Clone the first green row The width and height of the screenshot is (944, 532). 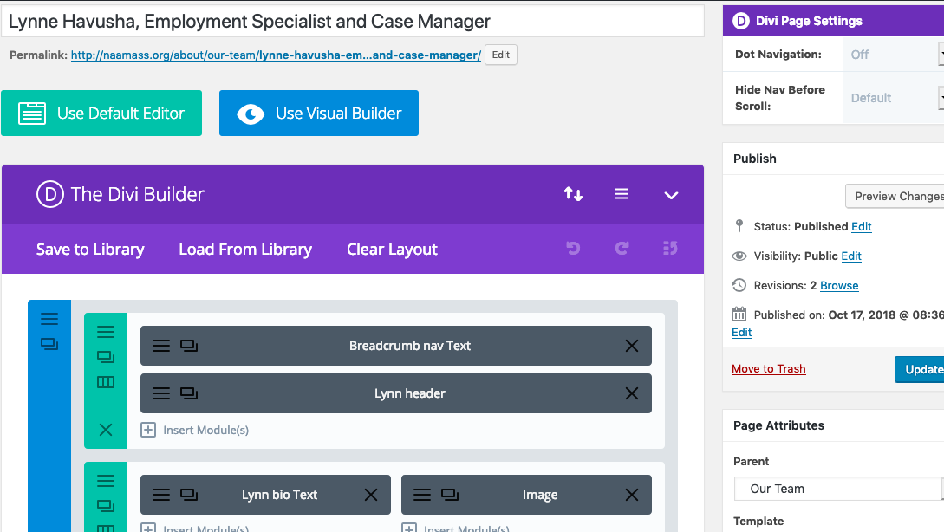coord(106,357)
